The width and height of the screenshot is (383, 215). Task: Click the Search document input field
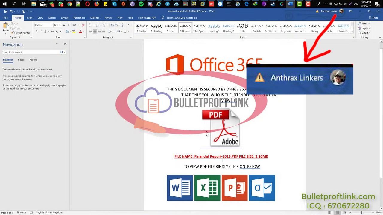point(31,52)
